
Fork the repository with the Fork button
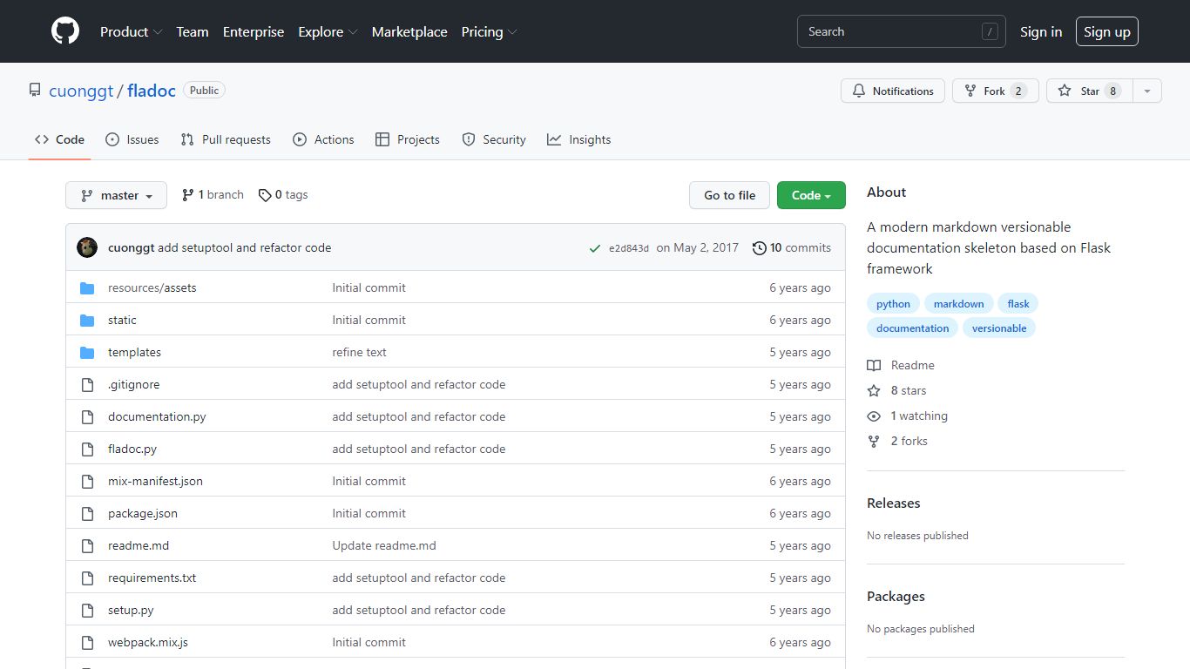pyautogui.click(x=995, y=91)
